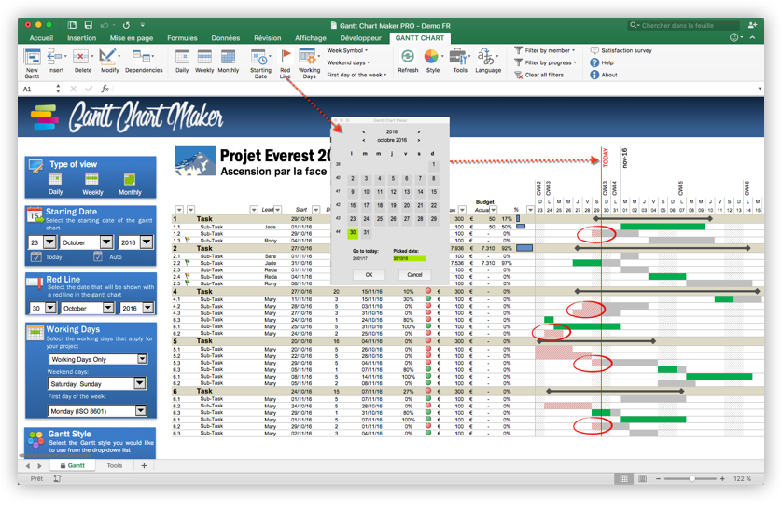Click Chercher dans la feuille search field
The height and width of the screenshot is (511, 782).
(x=683, y=25)
